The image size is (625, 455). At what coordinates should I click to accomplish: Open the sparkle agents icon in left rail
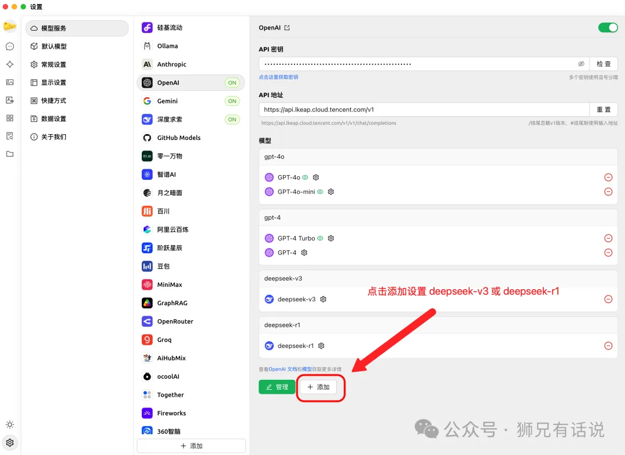point(10,65)
